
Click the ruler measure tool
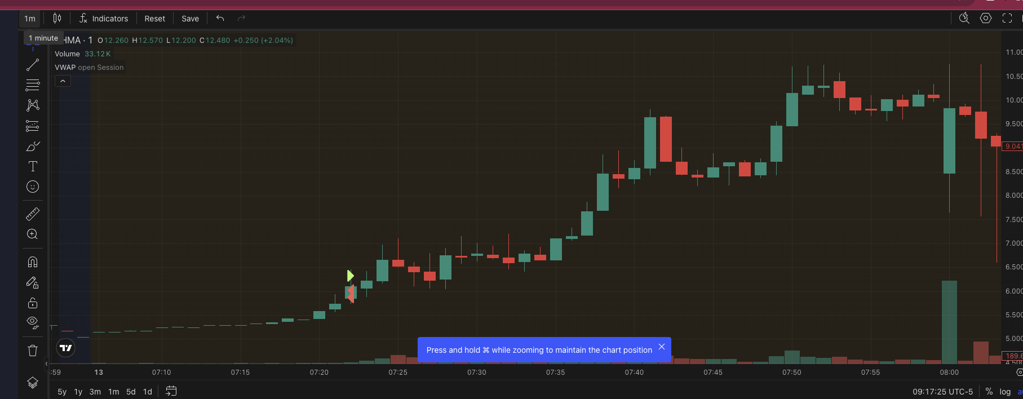point(33,214)
